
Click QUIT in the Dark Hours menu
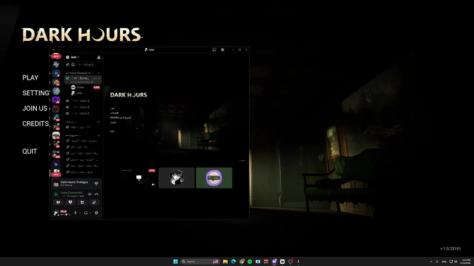pyautogui.click(x=30, y=151)
